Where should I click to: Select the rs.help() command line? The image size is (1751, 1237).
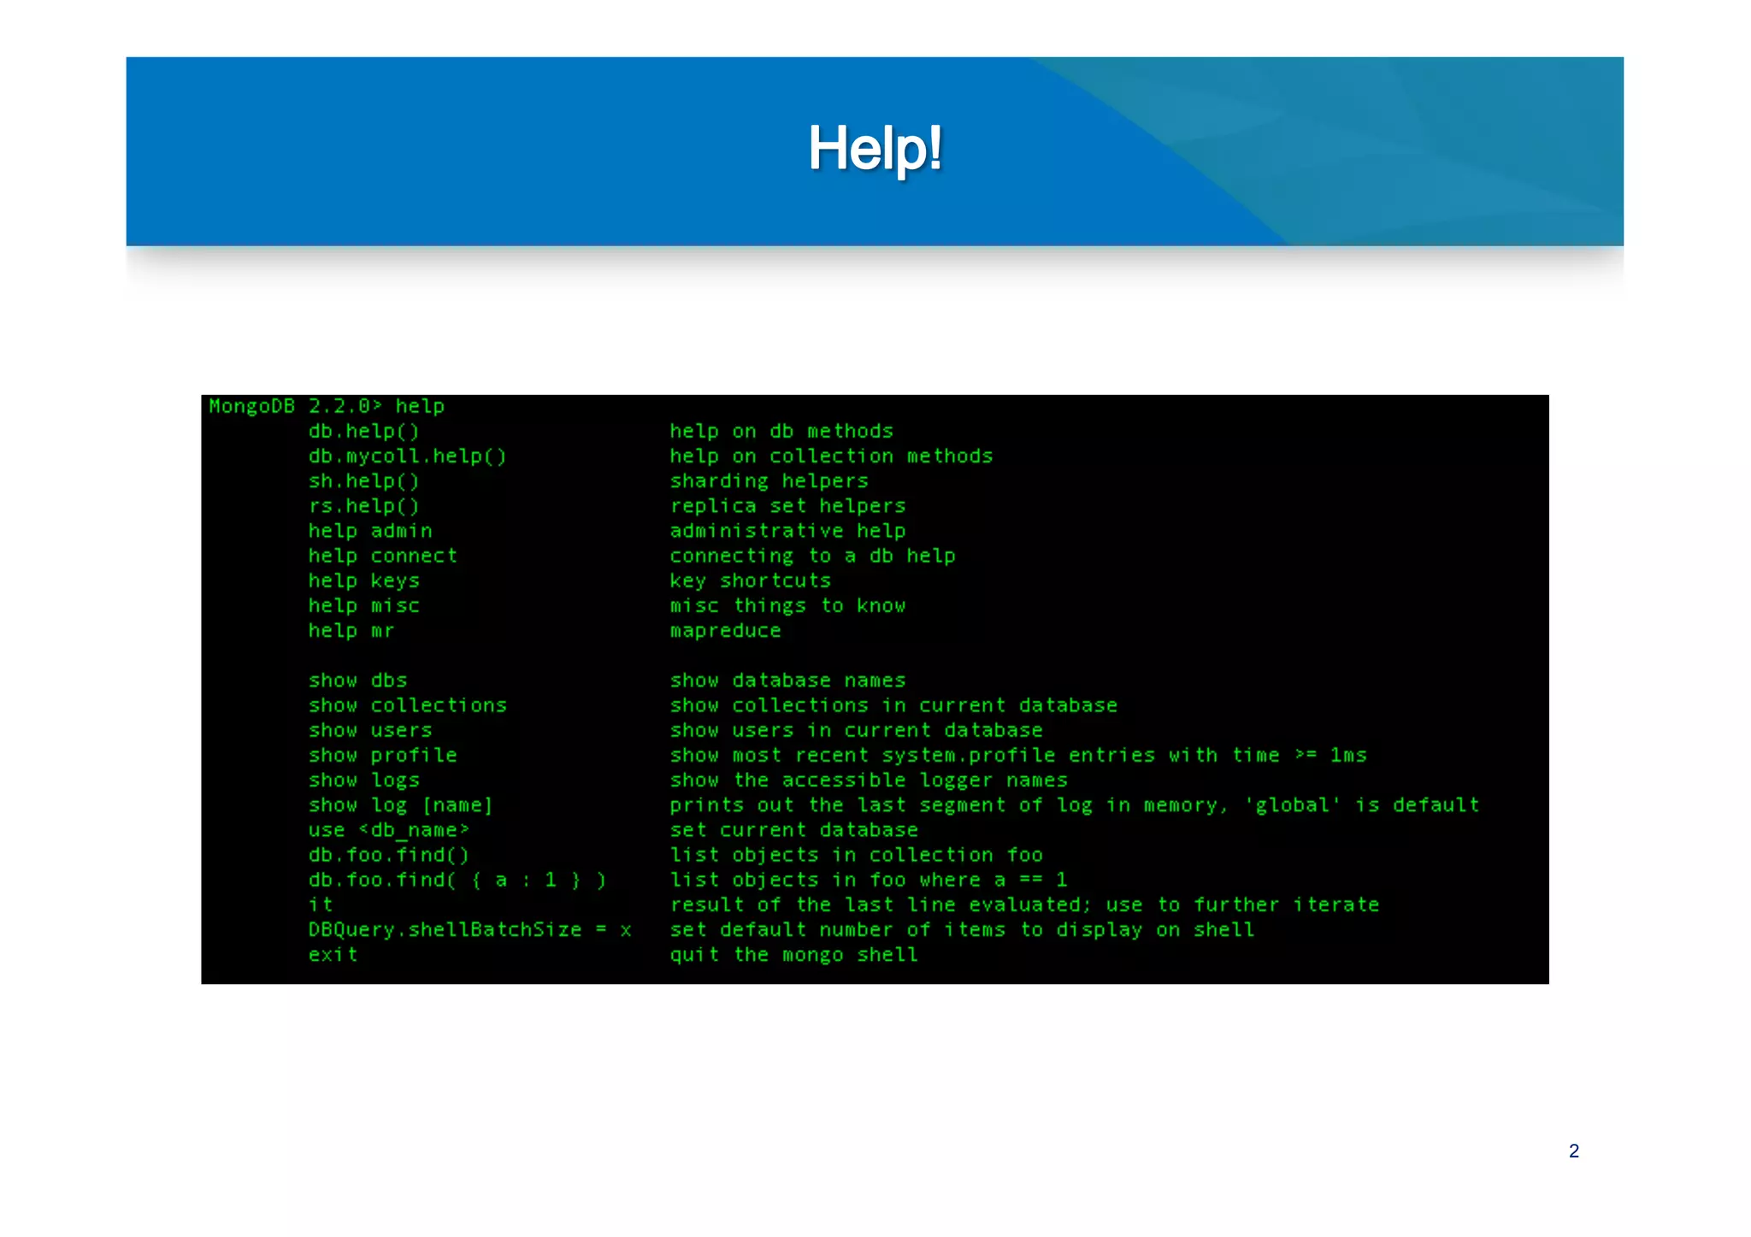[363, 506]
